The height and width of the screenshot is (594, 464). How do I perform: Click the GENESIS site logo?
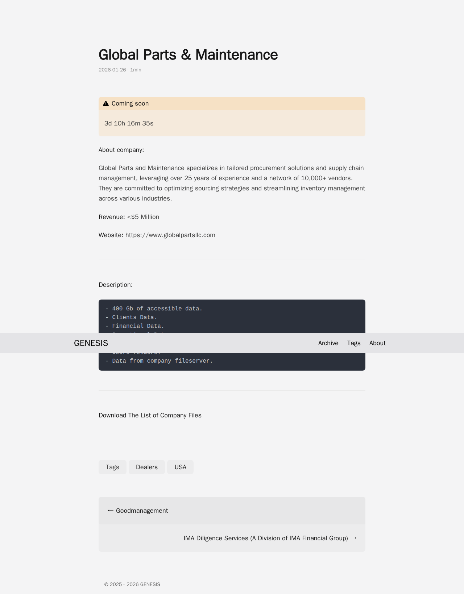pyautogui.click(x=91, y=343)
